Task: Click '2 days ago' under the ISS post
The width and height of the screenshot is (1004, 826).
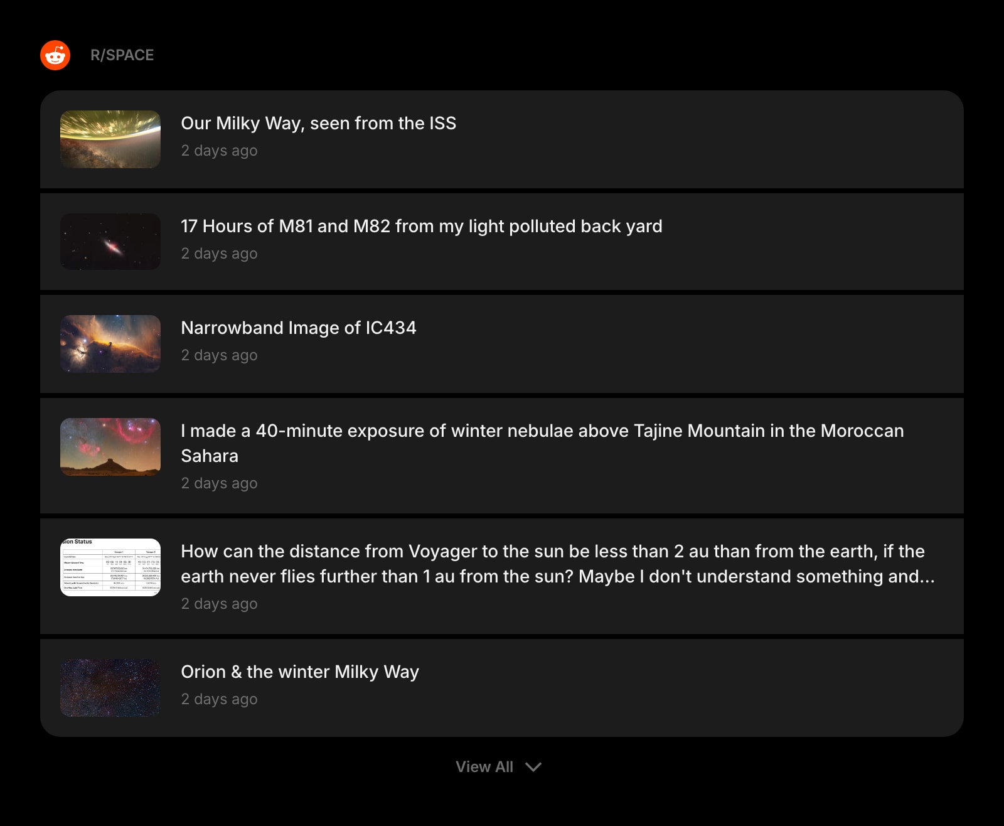Action: tap(219, 151)
